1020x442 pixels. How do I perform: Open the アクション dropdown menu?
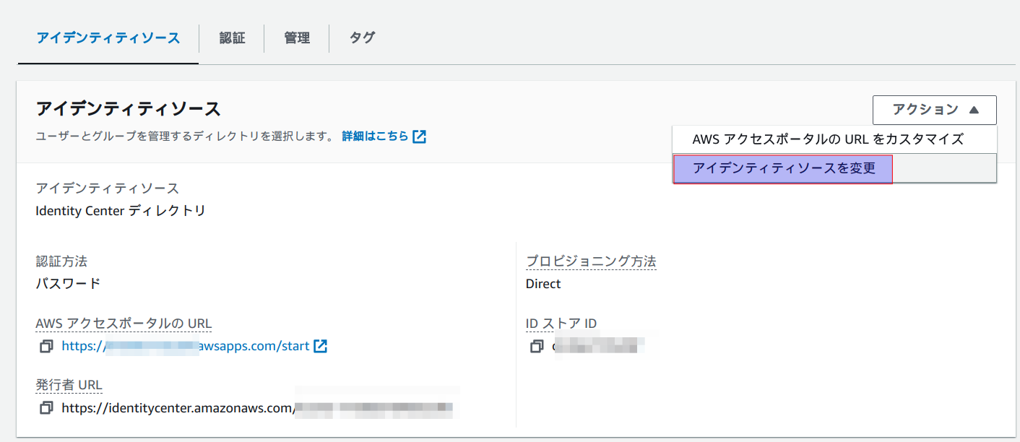coord(935,110)
